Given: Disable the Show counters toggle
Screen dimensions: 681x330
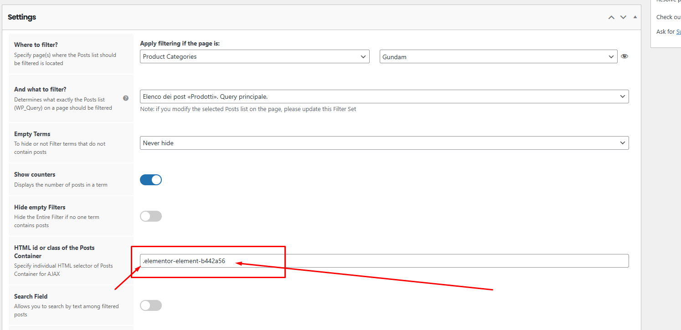Looking at the screenshot, I should click(151, 180).
